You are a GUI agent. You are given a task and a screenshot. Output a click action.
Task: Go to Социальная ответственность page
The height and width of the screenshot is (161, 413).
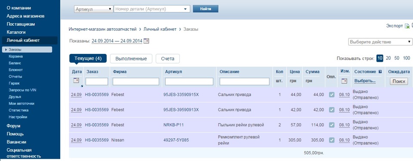click(24, 153)
